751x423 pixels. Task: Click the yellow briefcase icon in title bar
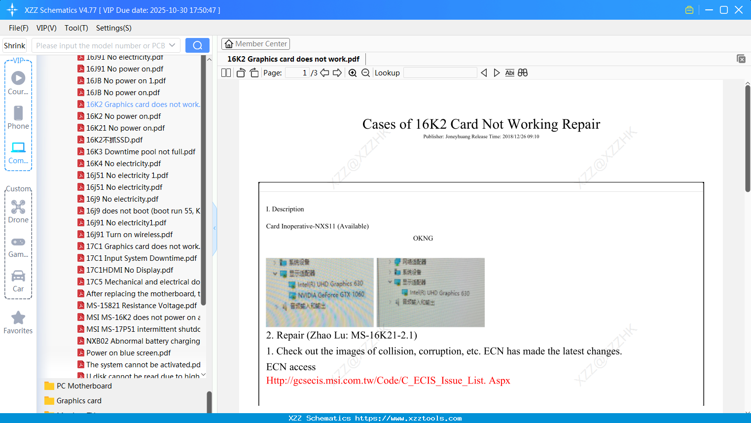pyautogui.click(x=689, y=10)
